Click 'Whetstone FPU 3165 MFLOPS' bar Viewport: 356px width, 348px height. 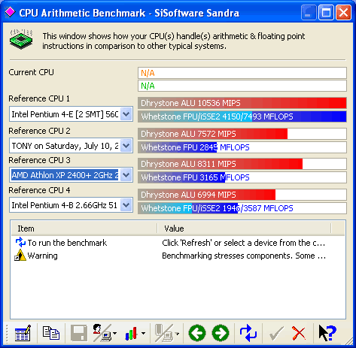tap(242, 177)
